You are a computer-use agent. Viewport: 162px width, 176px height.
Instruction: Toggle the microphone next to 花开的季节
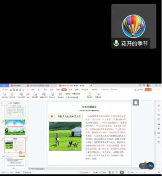click(116, 43)
